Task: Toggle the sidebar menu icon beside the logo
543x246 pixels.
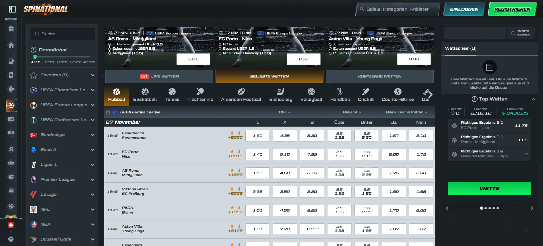Action: tap(12, 9)
